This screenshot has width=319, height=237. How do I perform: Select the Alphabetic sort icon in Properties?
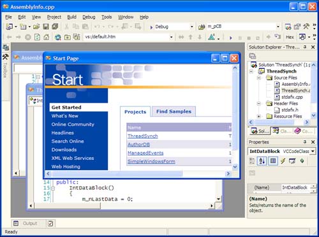click(262, 161)
